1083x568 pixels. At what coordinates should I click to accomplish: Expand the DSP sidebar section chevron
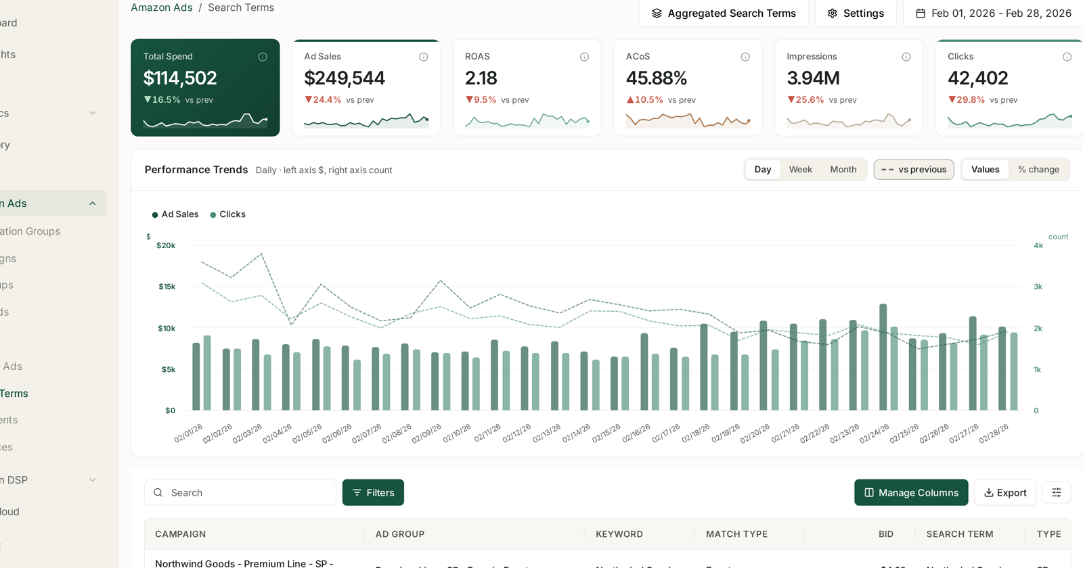click(x=93, y=480)
